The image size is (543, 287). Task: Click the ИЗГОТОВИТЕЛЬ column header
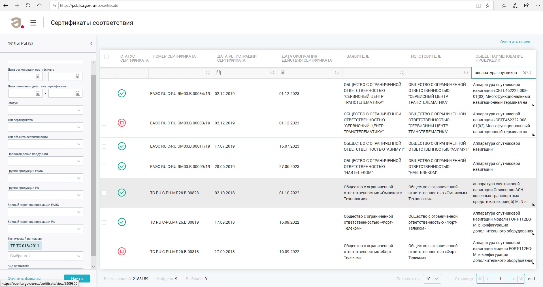[x=426, y=56]
